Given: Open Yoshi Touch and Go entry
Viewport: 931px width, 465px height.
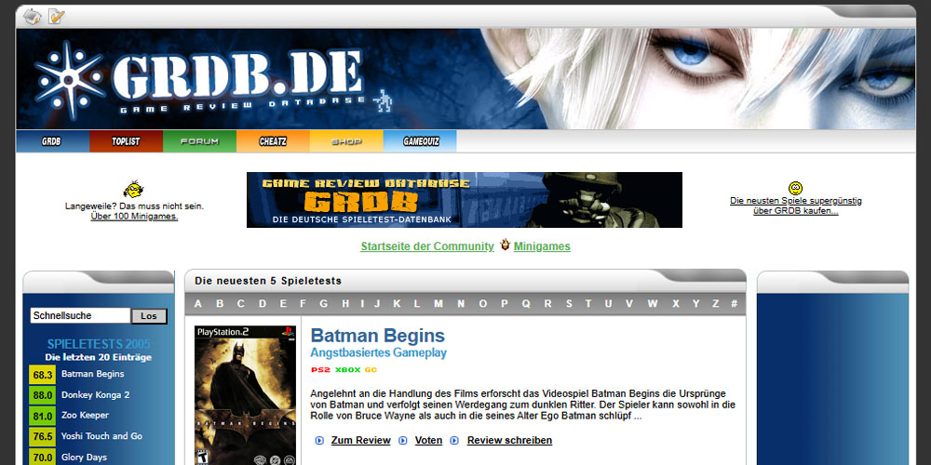Looking at the screenshot, I should 101,436.
